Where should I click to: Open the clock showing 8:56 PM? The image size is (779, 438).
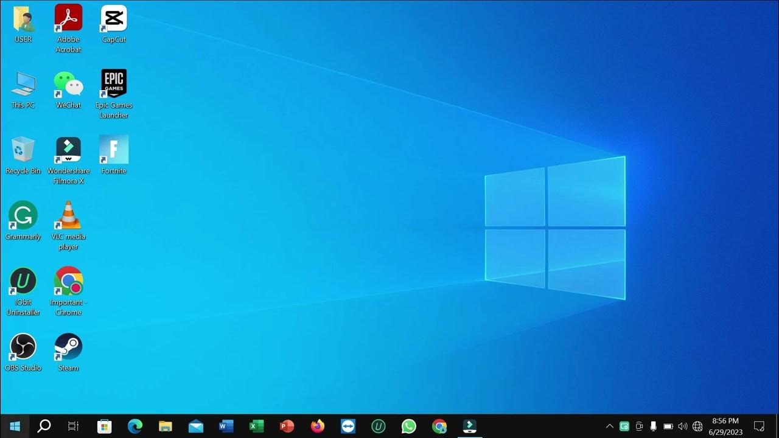coord(725,426)
